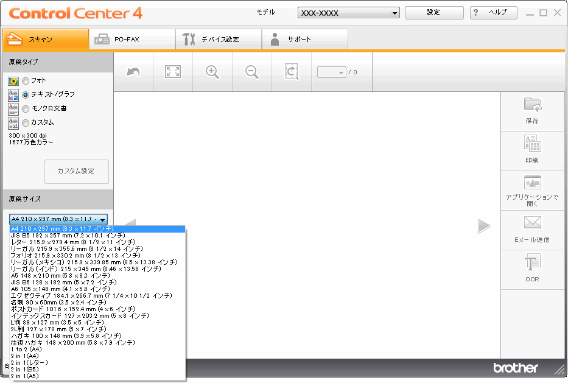This screenshot has width=568, height=383.
Task: Click the アプリケーションで開く icon
Action: (532, 182)
